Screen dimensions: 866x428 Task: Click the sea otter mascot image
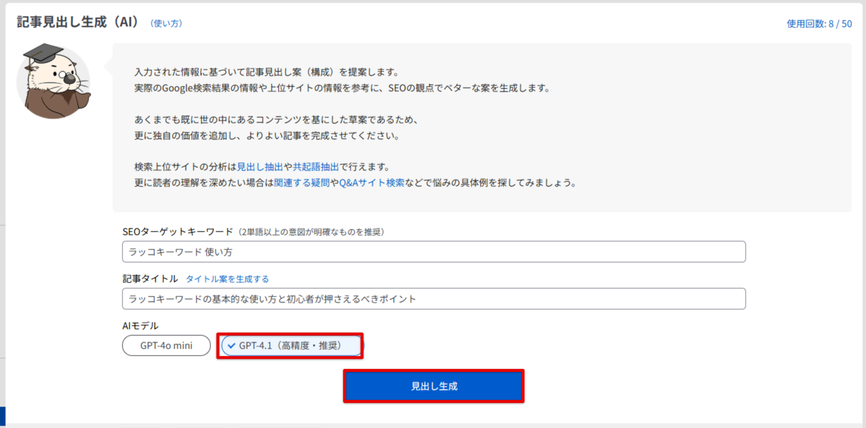click(54, 81)
